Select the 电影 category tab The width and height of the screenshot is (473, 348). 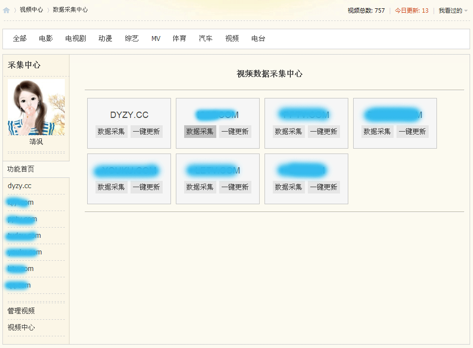46,39
